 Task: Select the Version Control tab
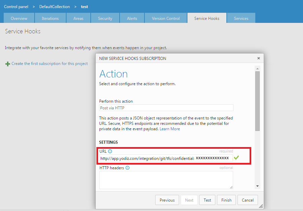[166, 19]
